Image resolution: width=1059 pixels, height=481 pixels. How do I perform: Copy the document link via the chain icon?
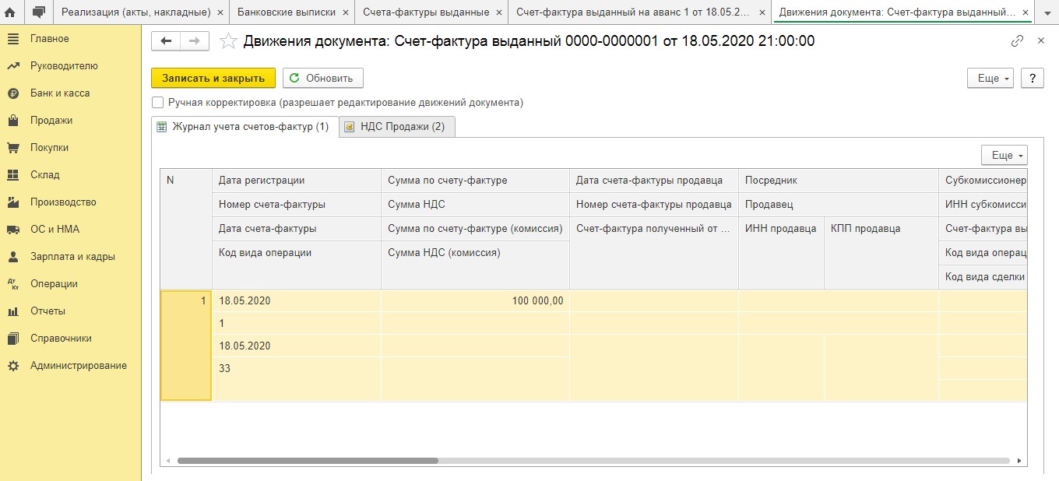pyautogui.click(x=1017, y=41)
